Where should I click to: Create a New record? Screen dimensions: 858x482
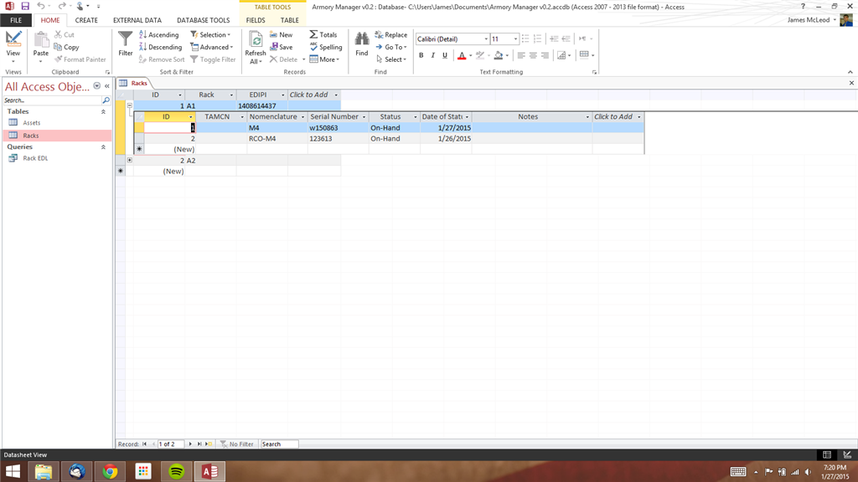282,34
